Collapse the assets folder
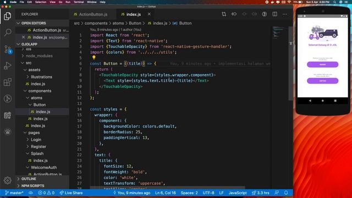352x198 pixels. (42, 70)
